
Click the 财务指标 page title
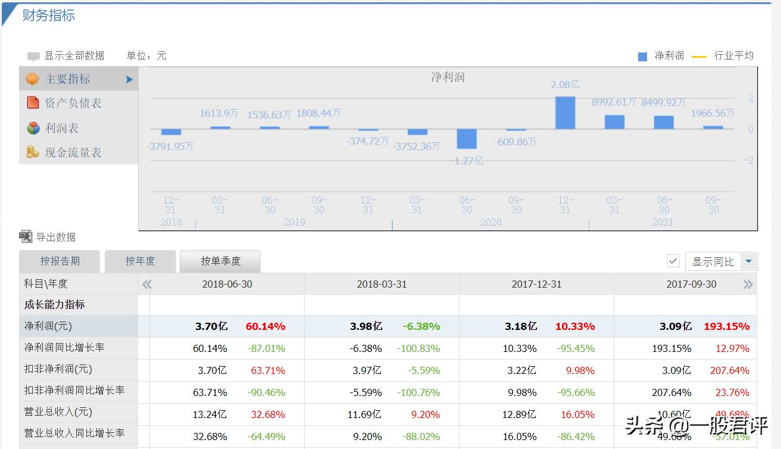coord(49,15)
